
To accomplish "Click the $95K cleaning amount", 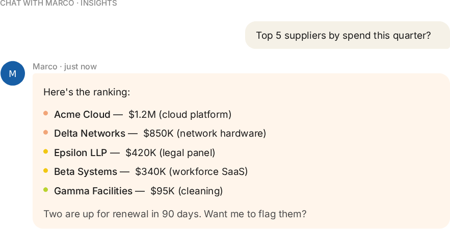I will point(187,191).
